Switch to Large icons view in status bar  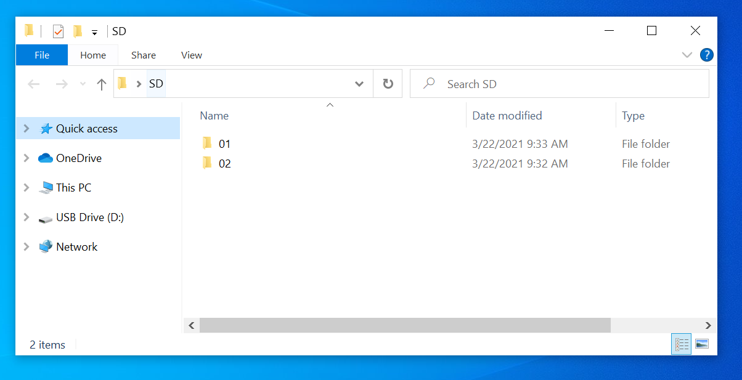[x=702, y=344]
